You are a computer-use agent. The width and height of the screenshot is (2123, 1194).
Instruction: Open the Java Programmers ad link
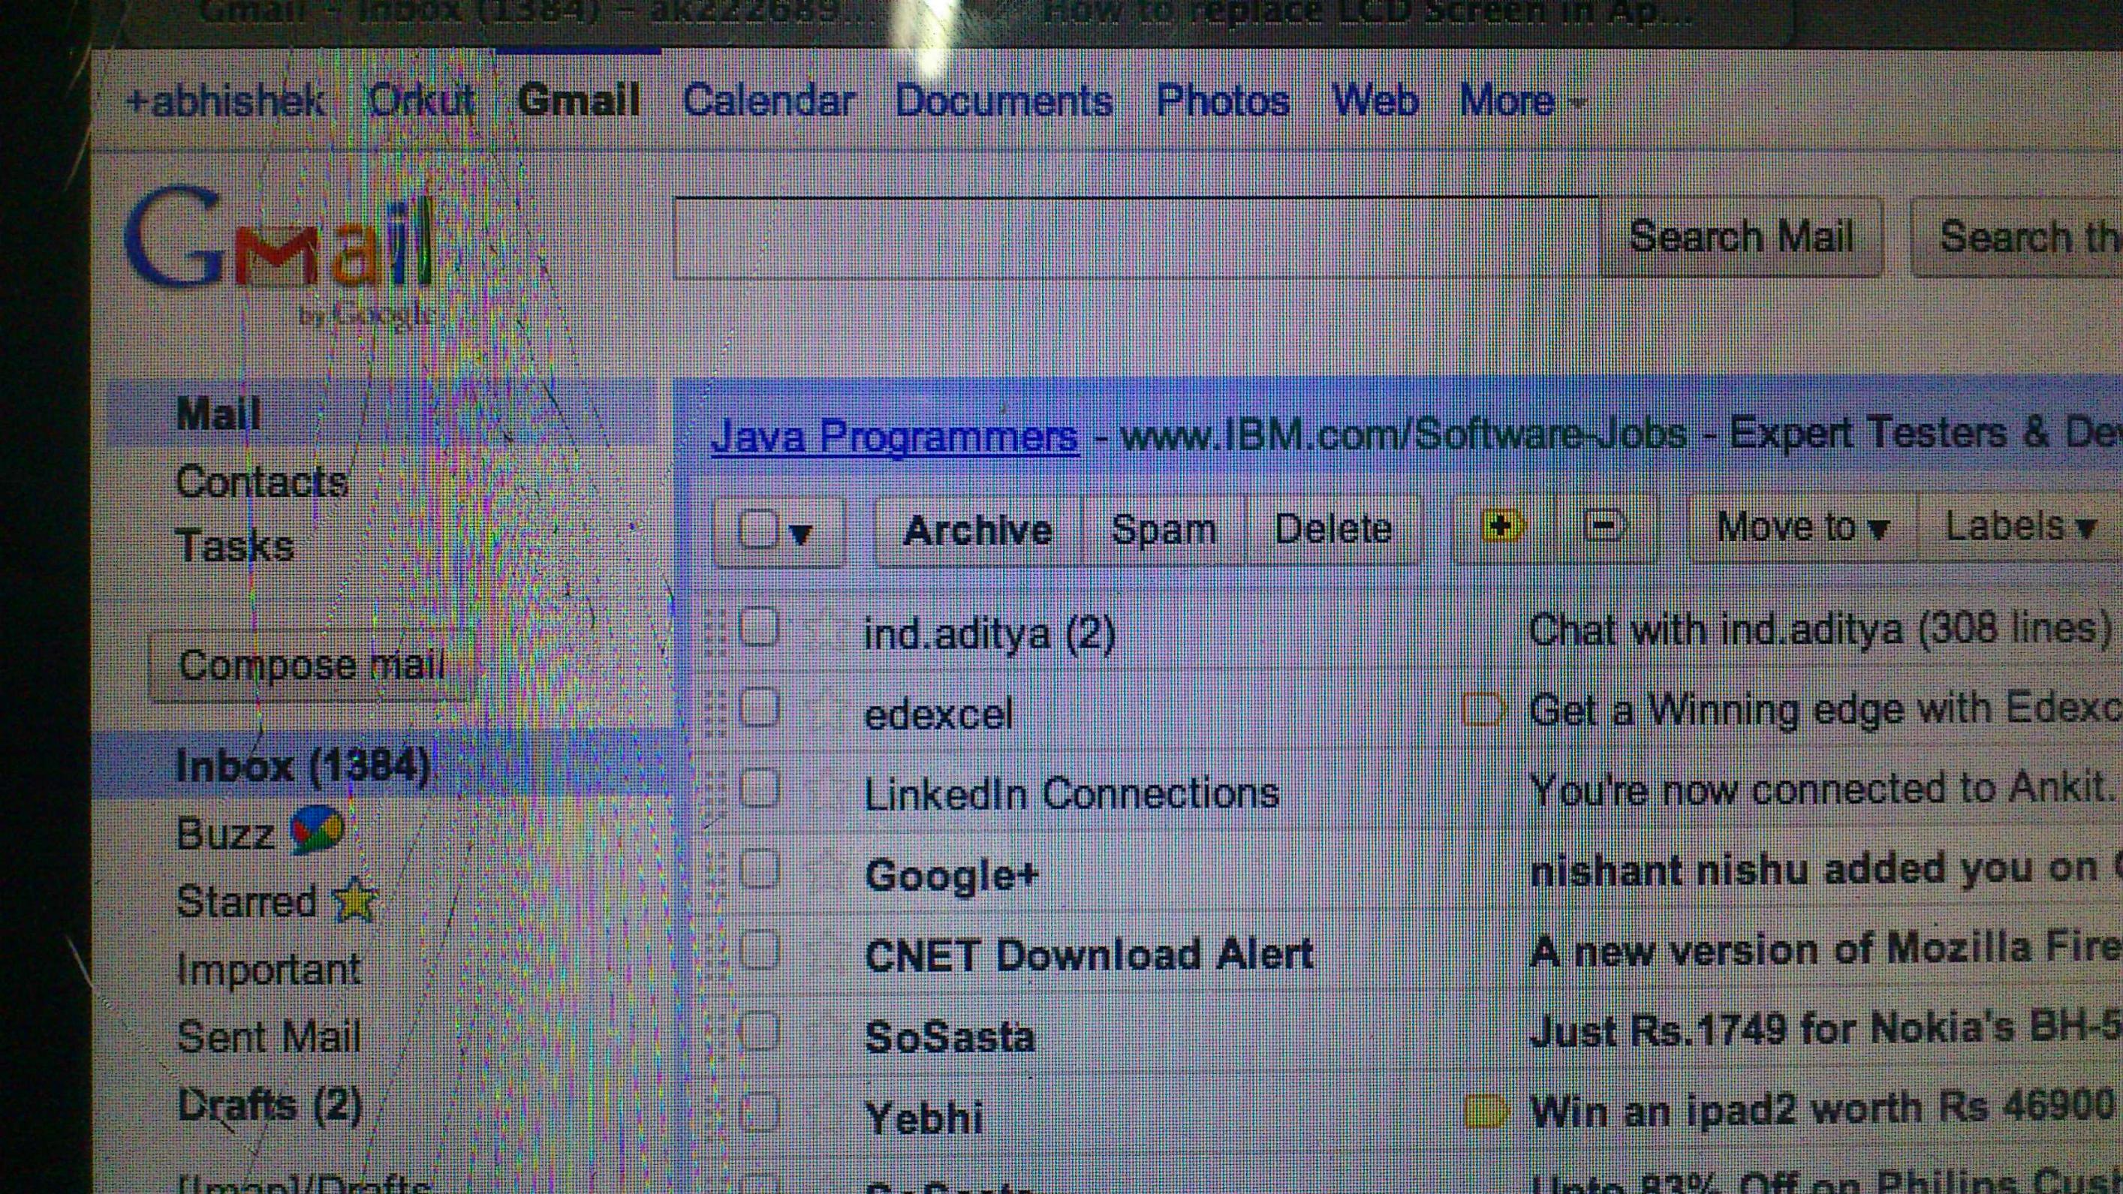tap(894, 436)
